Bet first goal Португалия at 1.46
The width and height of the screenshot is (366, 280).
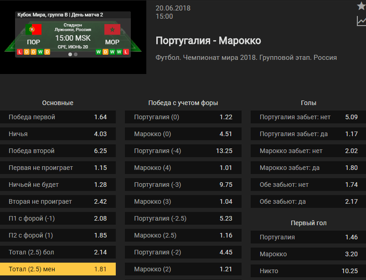tap(309, 237)
